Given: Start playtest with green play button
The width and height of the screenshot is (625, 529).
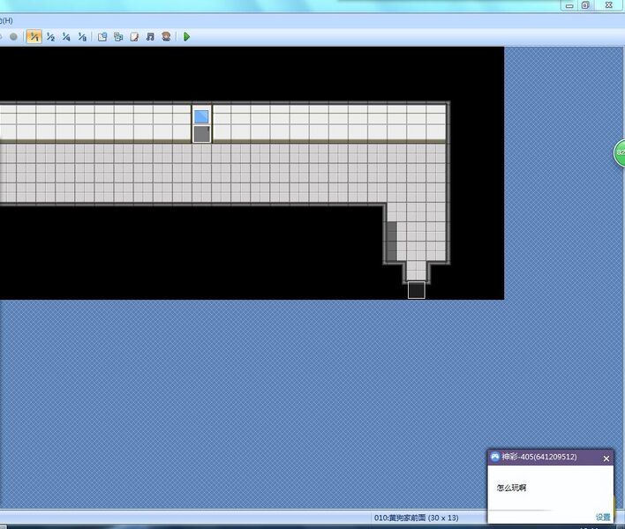Looking at the screenshot, I should 186,37.
